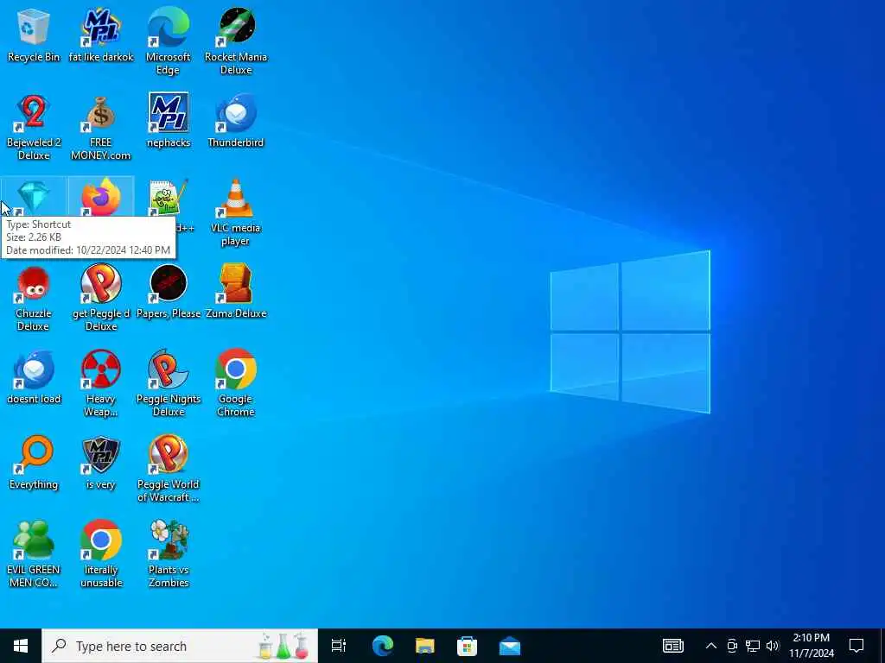Viewport: 885px width, 663px height.
Task: Open the clock showing 2:10 PM
Action: pyautogui.click(x=811, y=646)
